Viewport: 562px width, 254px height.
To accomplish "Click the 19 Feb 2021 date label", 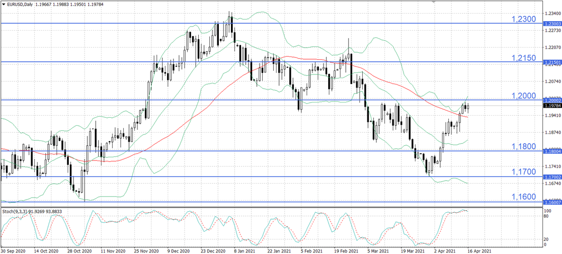I will 347,251.
